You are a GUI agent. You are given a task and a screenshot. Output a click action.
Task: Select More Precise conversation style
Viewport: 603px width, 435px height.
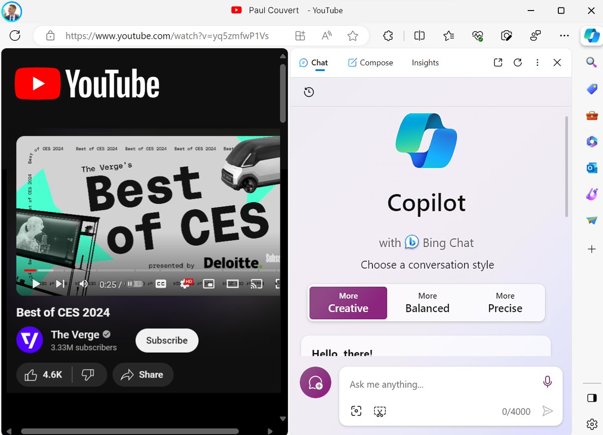pos(505,303)
